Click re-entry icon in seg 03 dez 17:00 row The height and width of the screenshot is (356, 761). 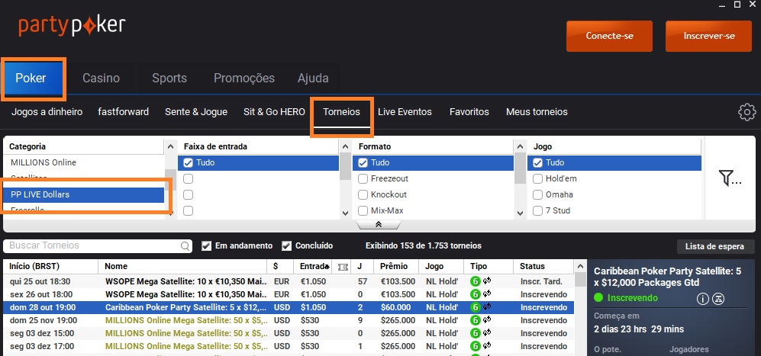click(x=487, y=346)
